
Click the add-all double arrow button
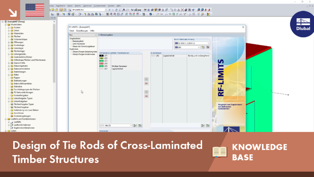click(x=146, y=84)
